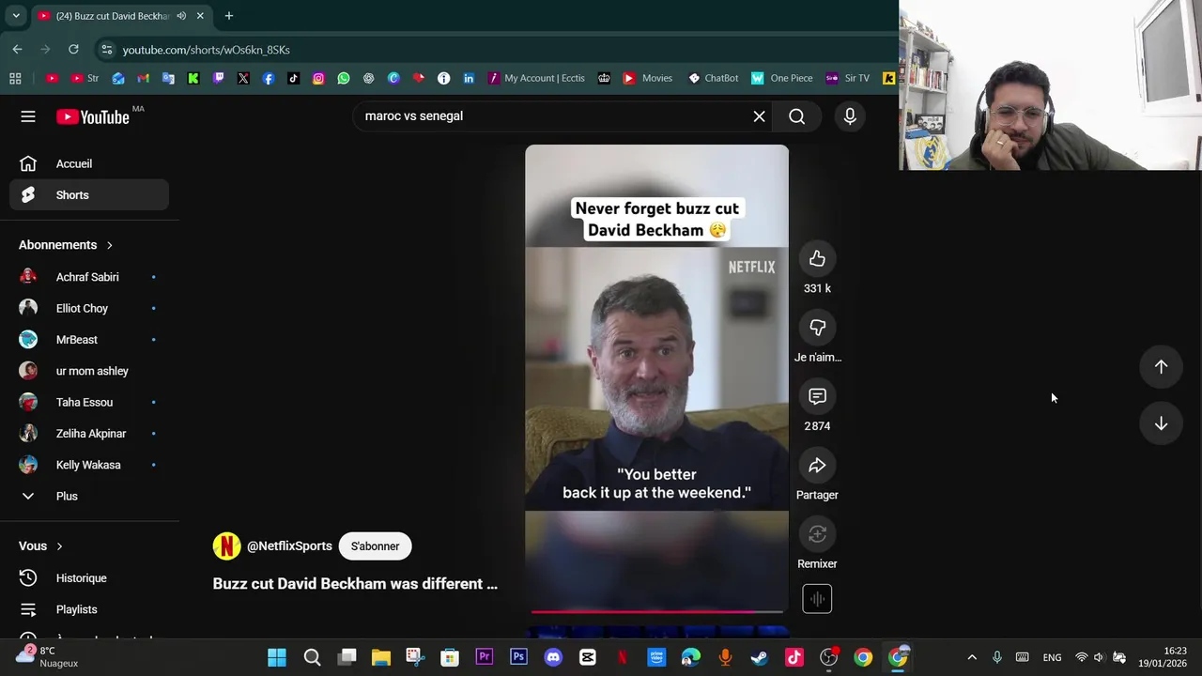Reload the page in Chrome
Viewport: 1202px width, 676px height.
pyautogui.click(x=73, y=49)
